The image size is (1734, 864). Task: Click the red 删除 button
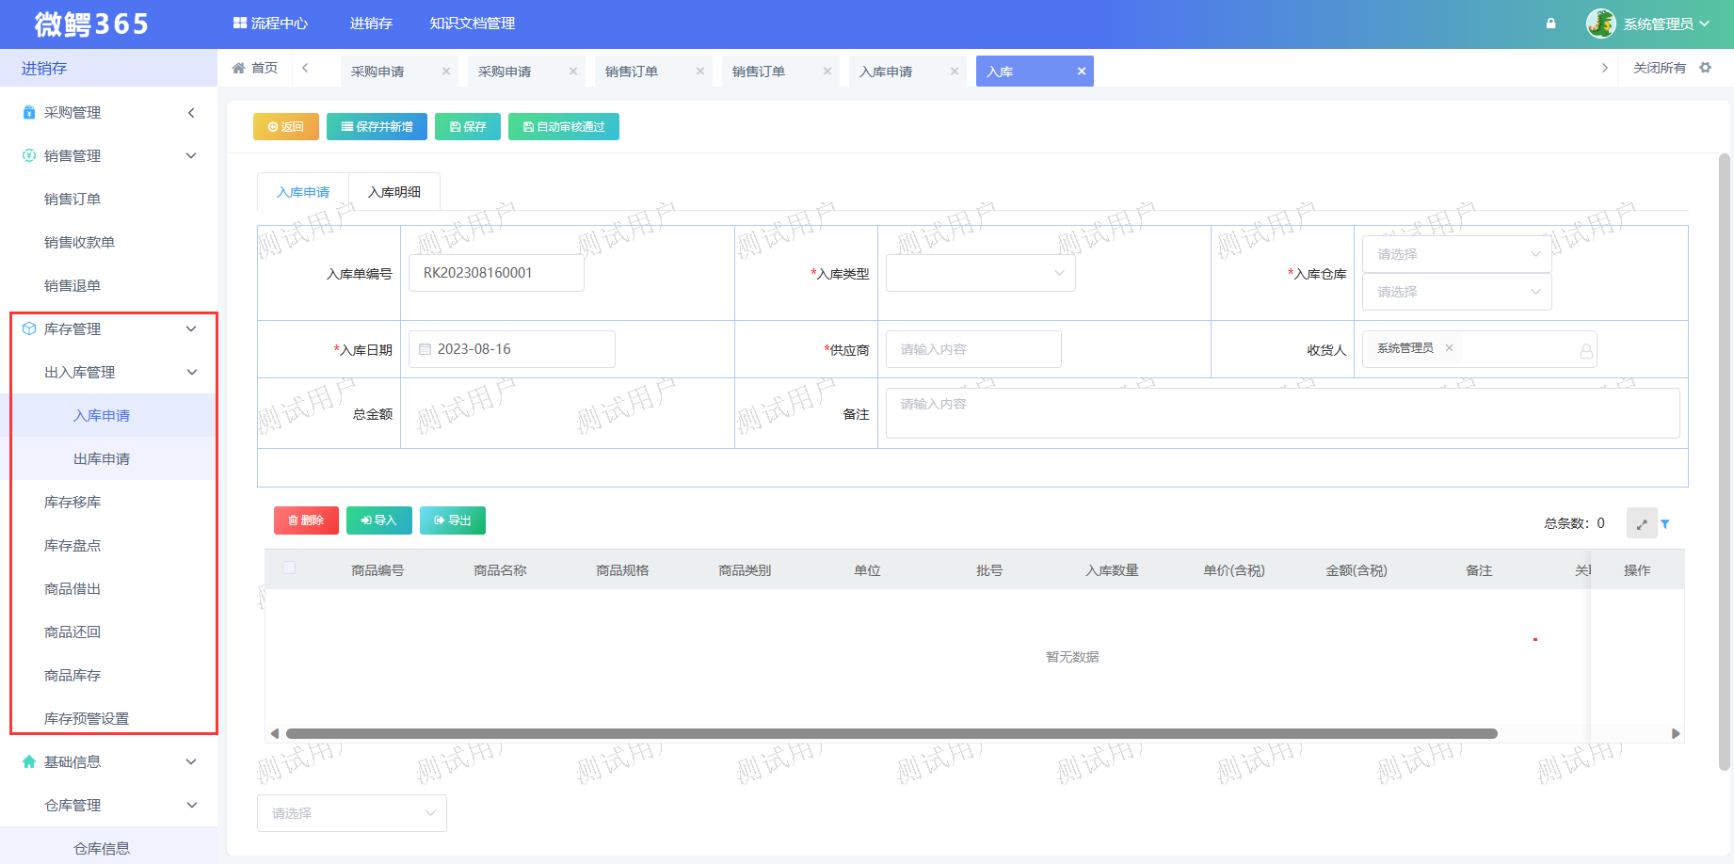click(x=306, y=520)
